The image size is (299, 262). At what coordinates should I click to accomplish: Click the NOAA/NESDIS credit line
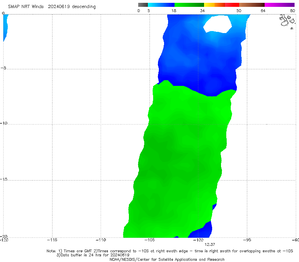tap(167, 259)
